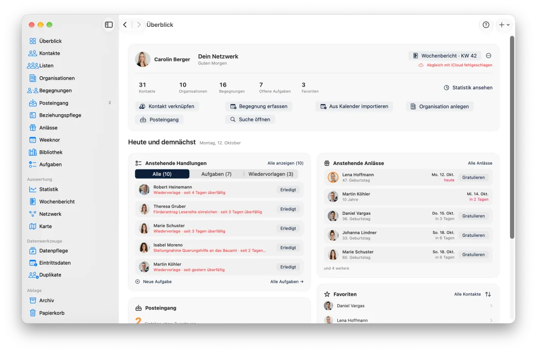Click Begegnung erfassen button
537x352 pixels.
(x=259, y=106)
